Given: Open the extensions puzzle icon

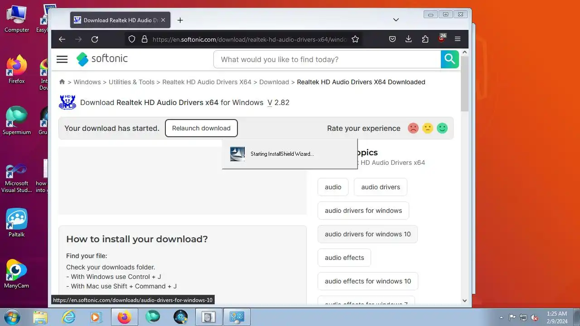Looking at the screenshot, I should click(425, 39).
